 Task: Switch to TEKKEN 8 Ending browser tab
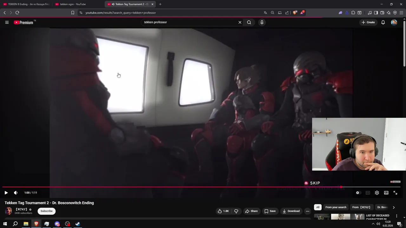[27, 4]
